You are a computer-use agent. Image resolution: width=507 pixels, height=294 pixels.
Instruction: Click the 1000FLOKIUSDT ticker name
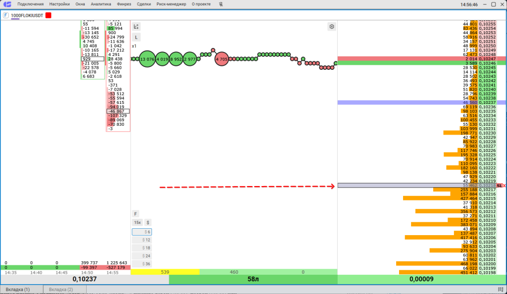[x=27, y=15]
